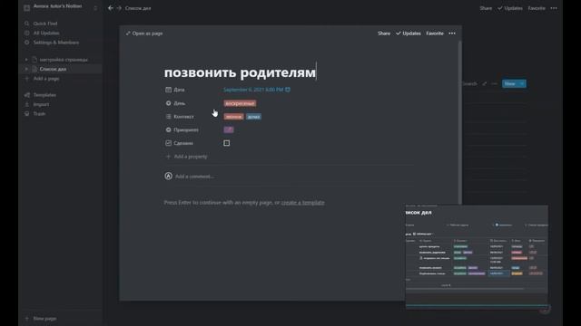Open Templates from the sidebar
This screenshot has height=326, width=581.
coord(44,95)
